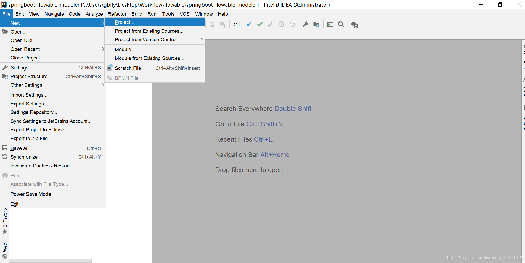Open the Web tool window tab
Image resolution: width=525 pixels, height=263 pixels.
coord(5,251)
